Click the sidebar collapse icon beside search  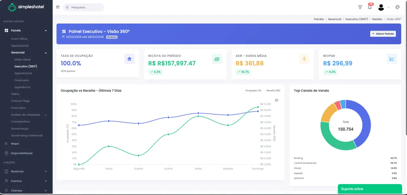point(57,7)
